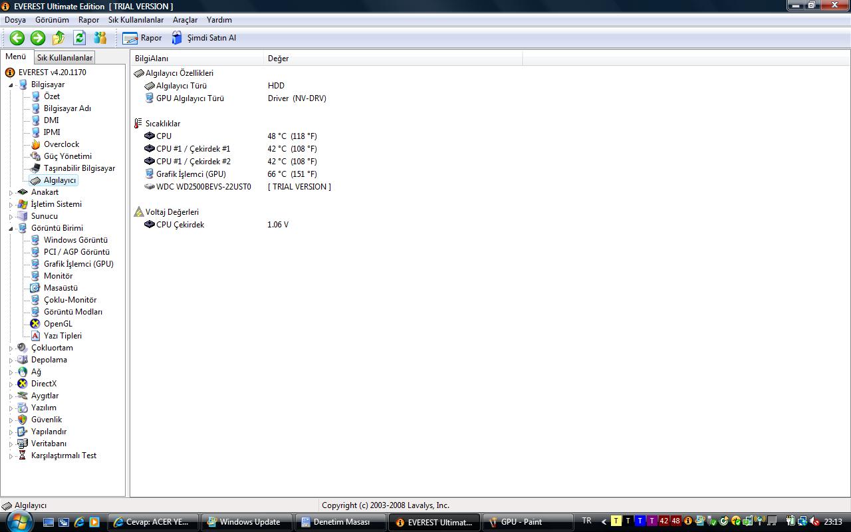This screenshot has height=532, width=851.
Task: Switch to the Menü tab
Action: (16, 57)
